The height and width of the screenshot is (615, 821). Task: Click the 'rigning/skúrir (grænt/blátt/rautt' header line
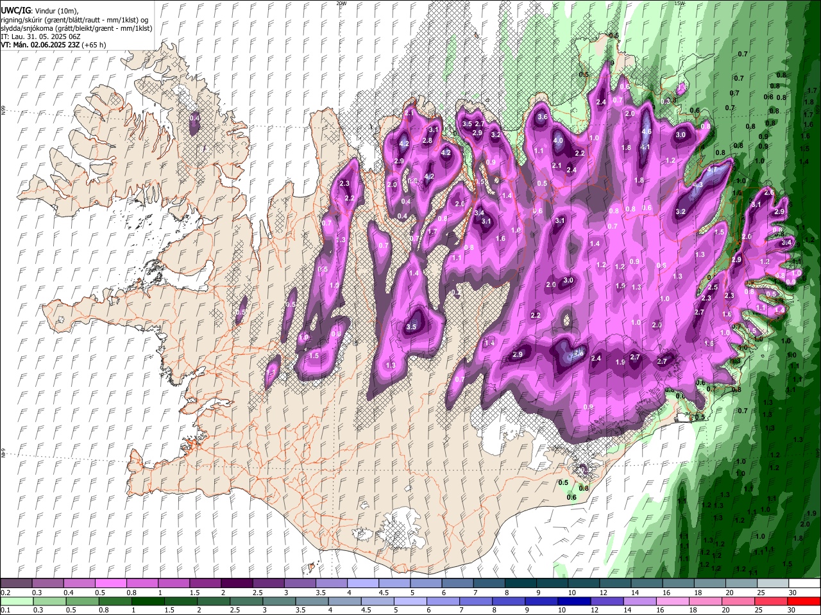74,19
